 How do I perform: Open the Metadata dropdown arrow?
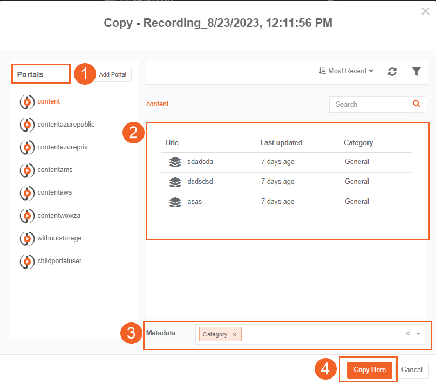pyautogui.click(x=418, y=334)
